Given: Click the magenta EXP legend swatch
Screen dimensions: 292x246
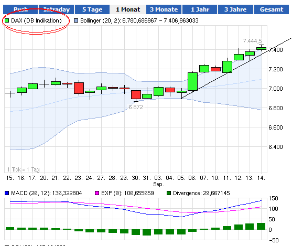Looking at the screenshot, I should tap(97, 193).
